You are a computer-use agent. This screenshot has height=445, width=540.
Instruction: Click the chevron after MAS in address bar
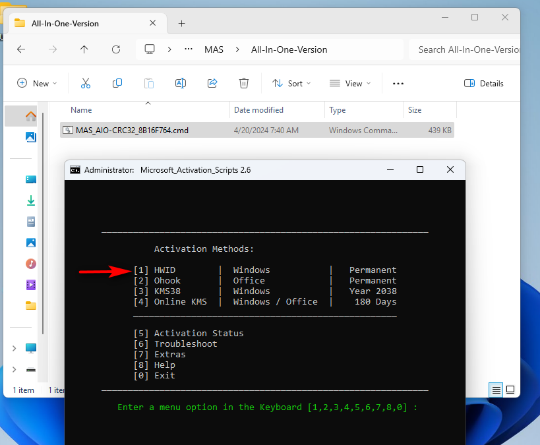click(237, 49)
